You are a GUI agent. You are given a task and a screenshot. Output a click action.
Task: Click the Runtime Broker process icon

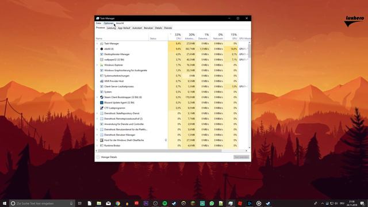click(x=102, y=145)
